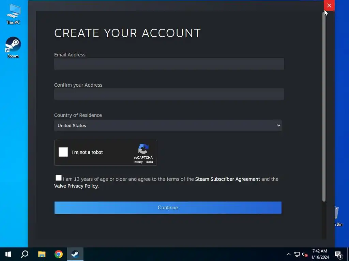The image size is (349, 261).
Task: Tick the age 13 agreement checkbox
Action: coord(59,178)
